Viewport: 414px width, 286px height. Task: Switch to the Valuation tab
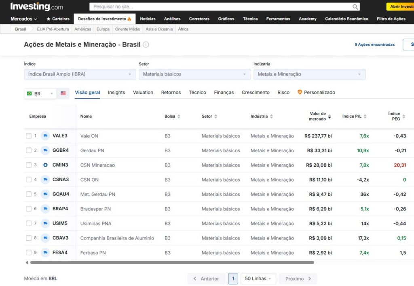click(x=143, y=92)
